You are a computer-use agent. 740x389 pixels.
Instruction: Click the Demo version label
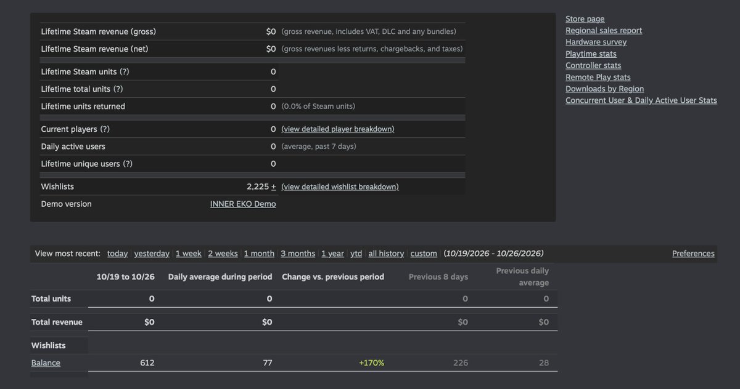pos(66,204)
